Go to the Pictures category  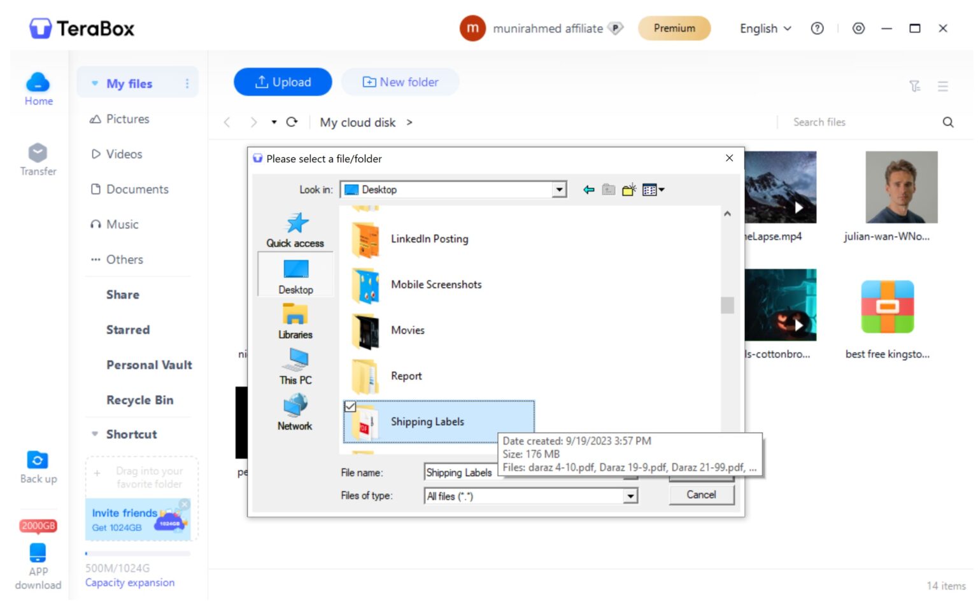[x=127, y=119]
